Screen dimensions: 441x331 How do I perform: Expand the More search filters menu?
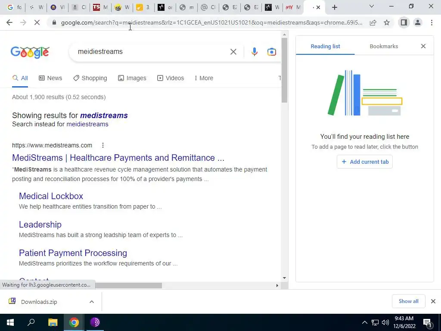coord(204,78)
